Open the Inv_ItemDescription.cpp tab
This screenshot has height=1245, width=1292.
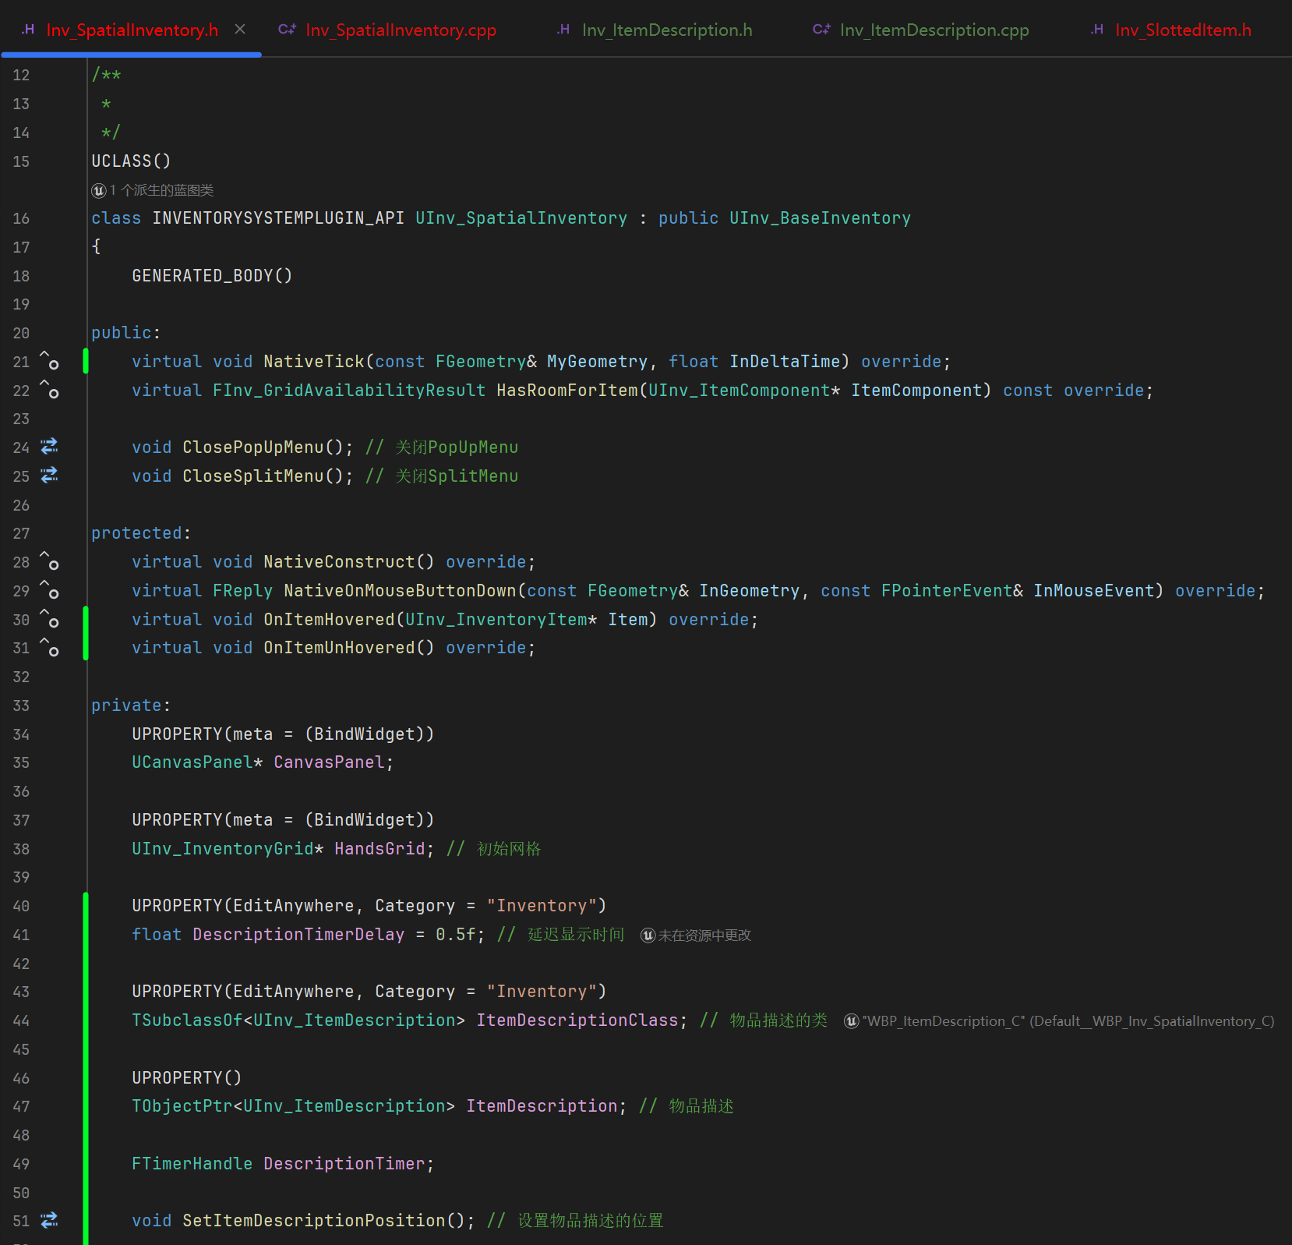920,30
